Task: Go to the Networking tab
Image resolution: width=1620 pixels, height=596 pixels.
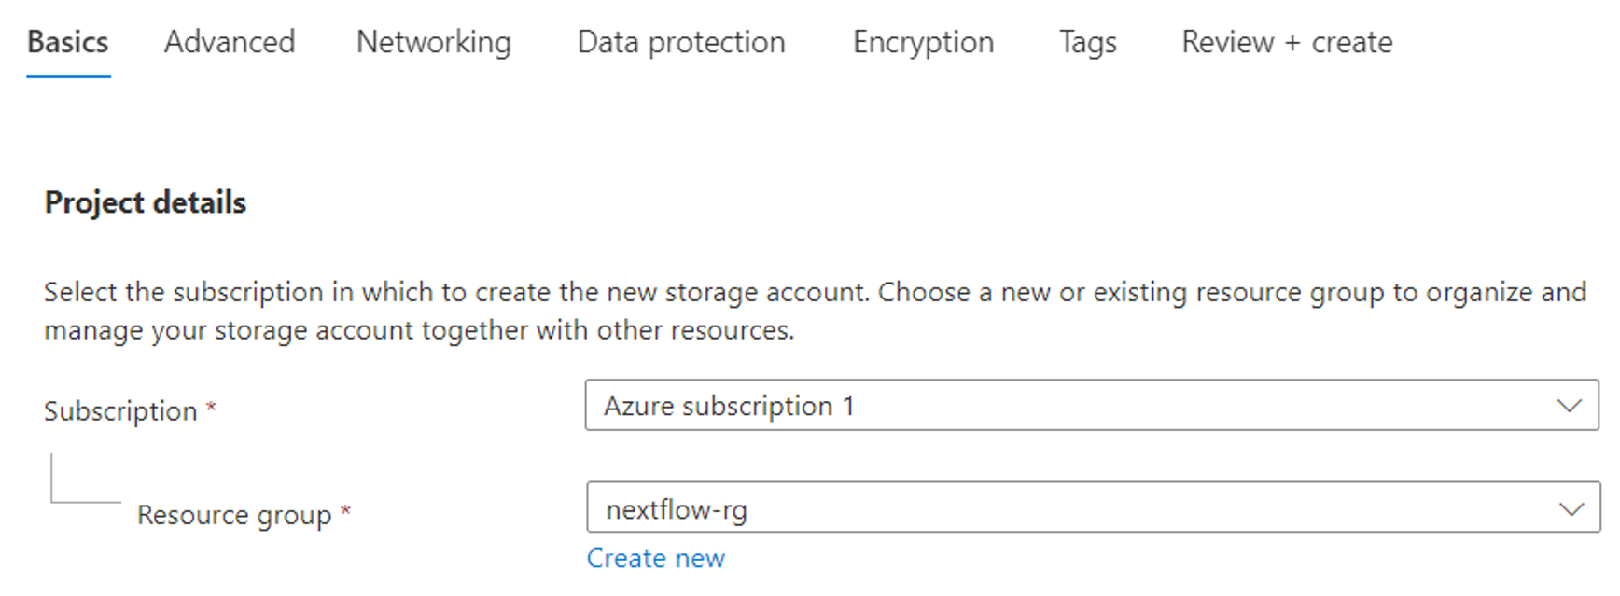Action: (434, 43)
